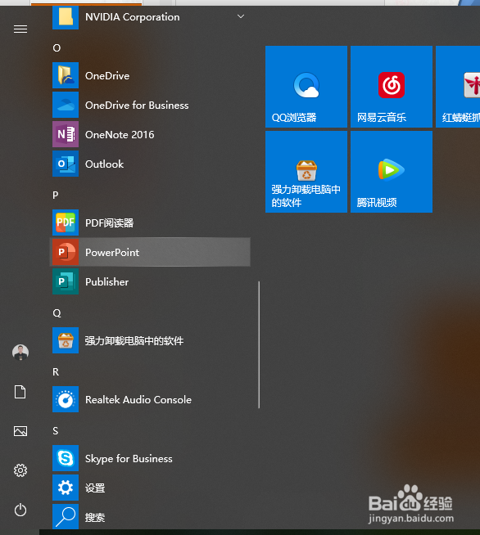Launch Outlook by its name label
Image resolution: width=480 pixels, height=535 pixels.
tap(104, 164)
